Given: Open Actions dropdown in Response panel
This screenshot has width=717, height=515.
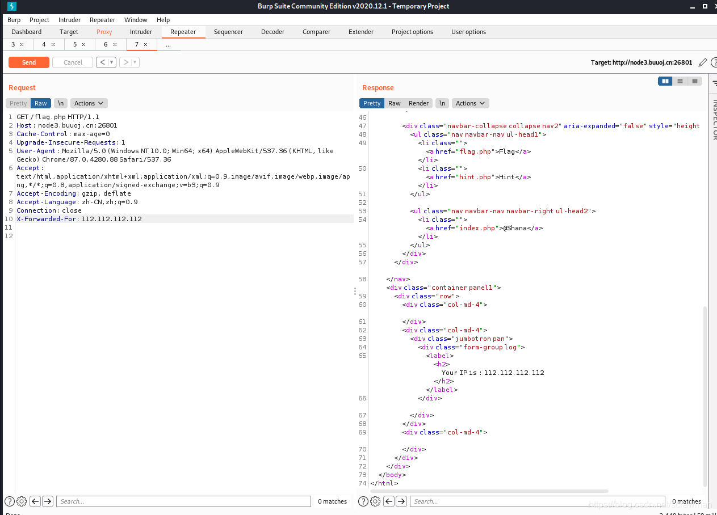Looking at the screenshot, I should point(471,103).
